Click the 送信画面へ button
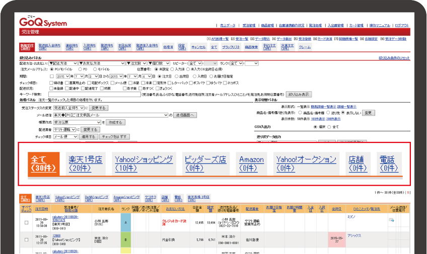 click(x=185, y=115)
